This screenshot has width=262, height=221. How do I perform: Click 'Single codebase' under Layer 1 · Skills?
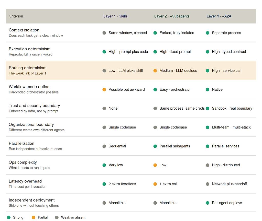click(x=122, y=127)
